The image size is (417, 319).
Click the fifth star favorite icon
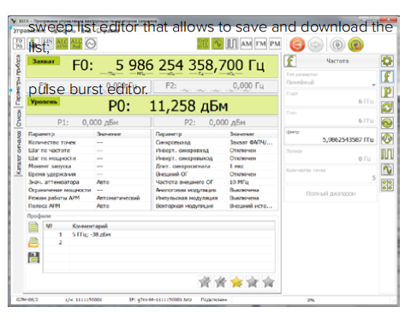269,282
